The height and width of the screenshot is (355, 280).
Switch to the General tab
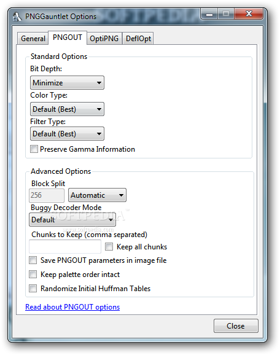(x=33, y=38)
